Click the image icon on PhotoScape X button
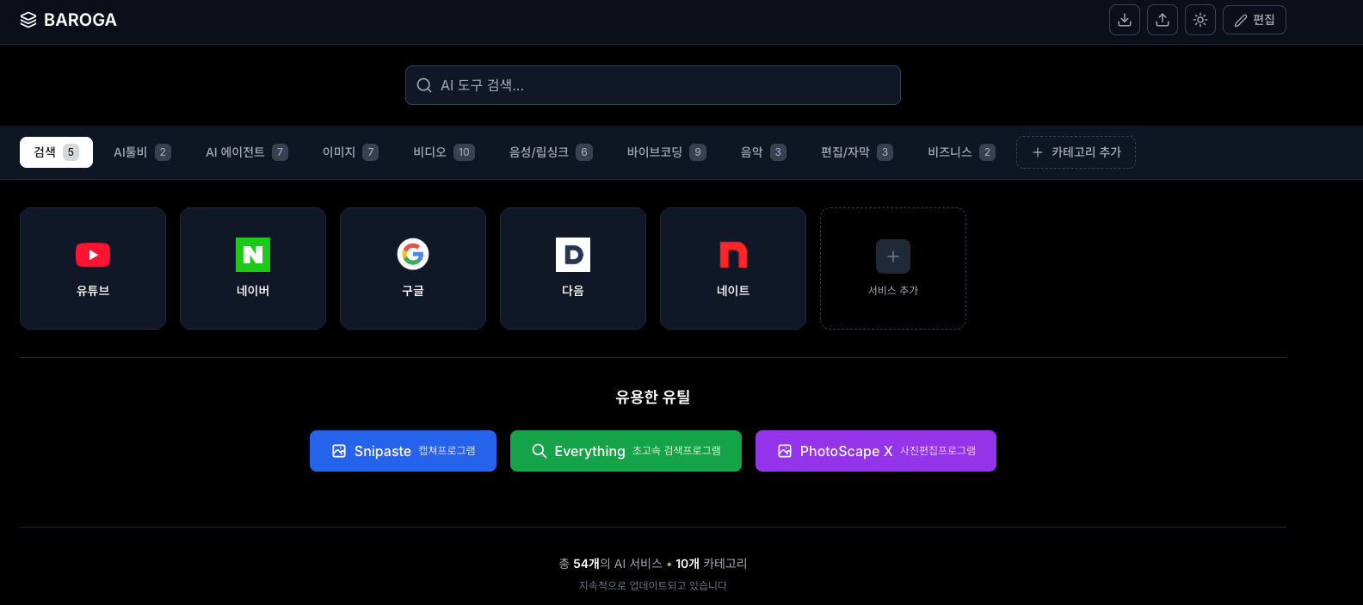Viewport: 1363px width, 605px height. point(785,451)
